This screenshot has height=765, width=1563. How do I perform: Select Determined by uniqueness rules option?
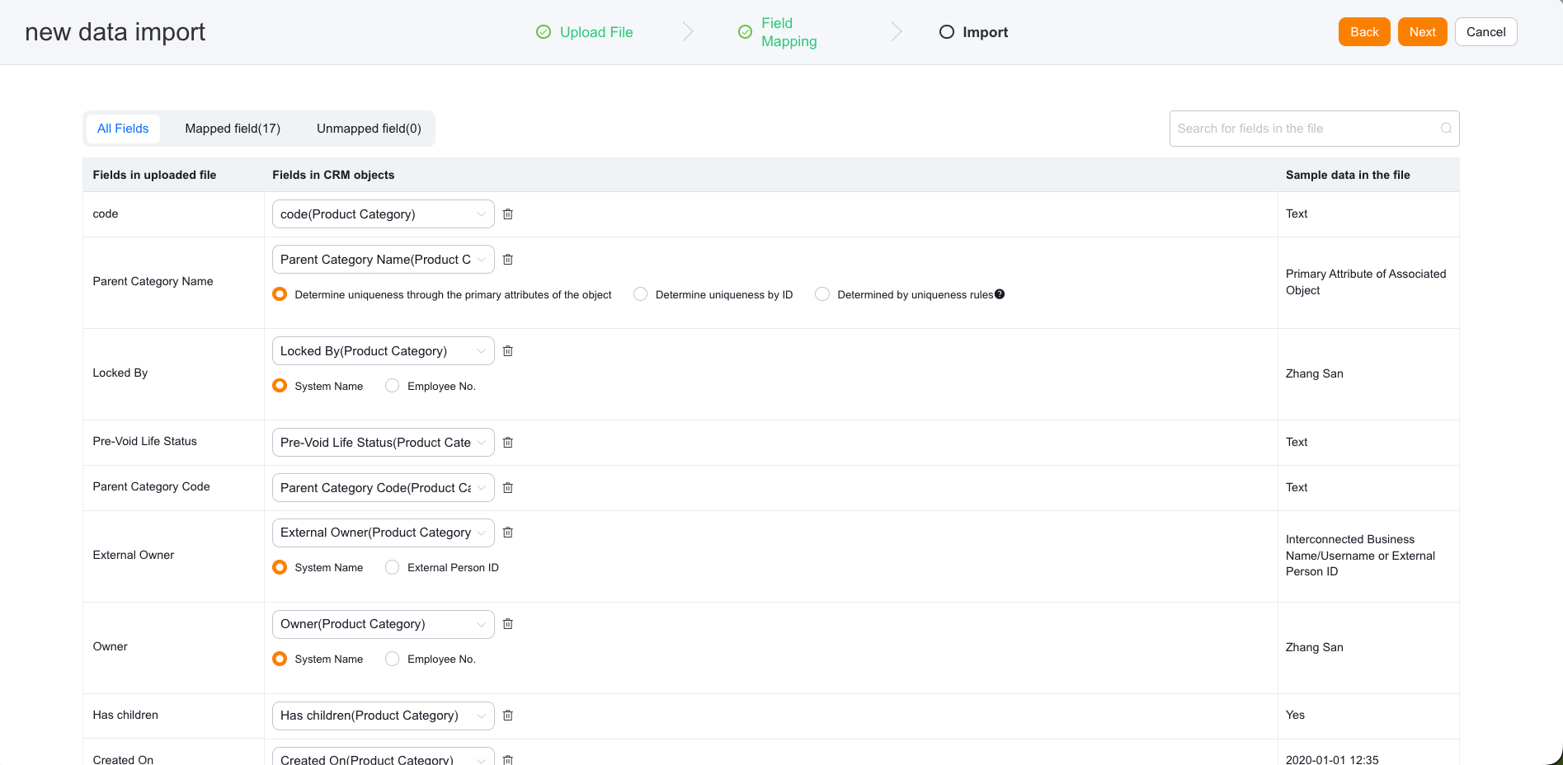tap(822, 294)
